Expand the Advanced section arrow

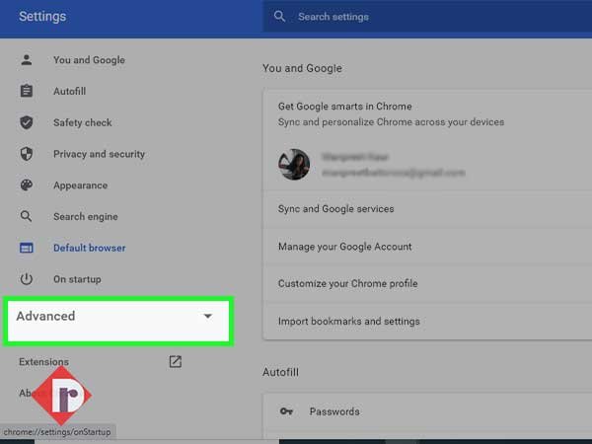coord(207,316)
